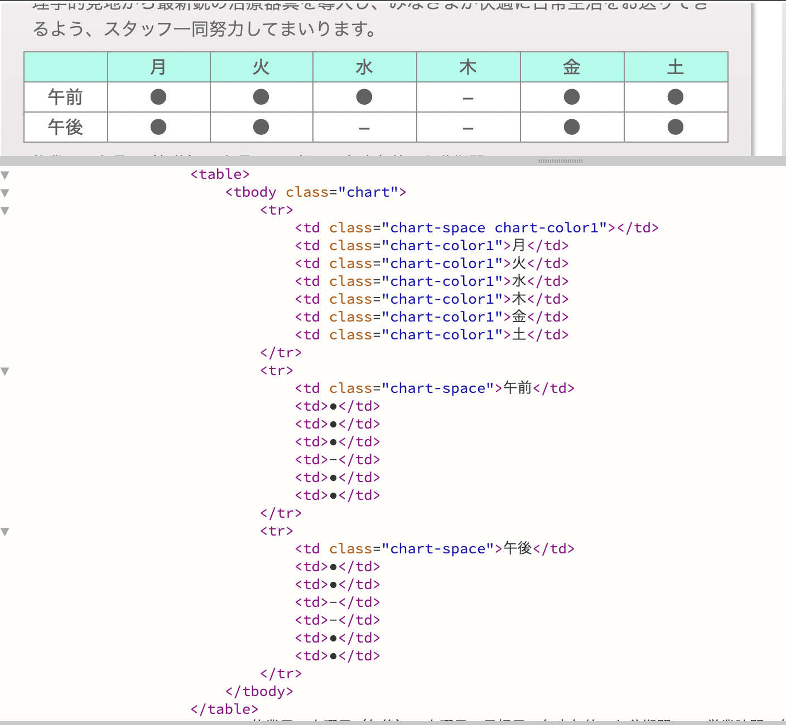The image size is (786, 725).
Task: Select the opening <table> tag in source
Action: (220, 174)
